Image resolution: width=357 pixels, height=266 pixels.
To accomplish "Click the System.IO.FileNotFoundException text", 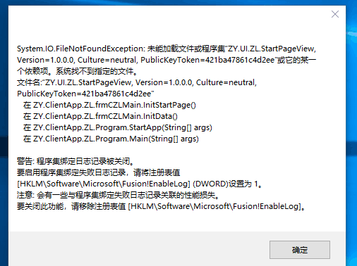I will coord(80,49).
